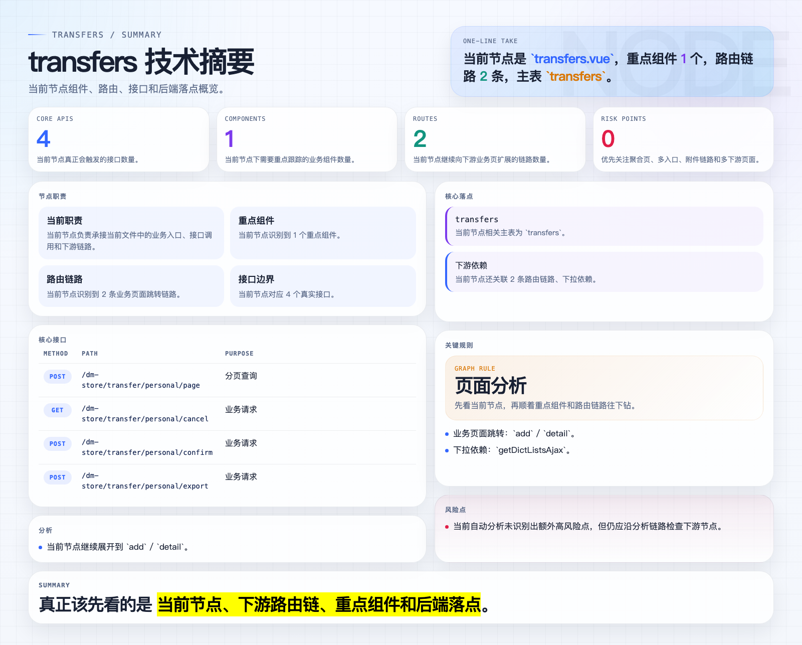The height and width of the screenshot is (645, 802).
Task: Click the PATH column header
Action: click(x=90, y=354)
